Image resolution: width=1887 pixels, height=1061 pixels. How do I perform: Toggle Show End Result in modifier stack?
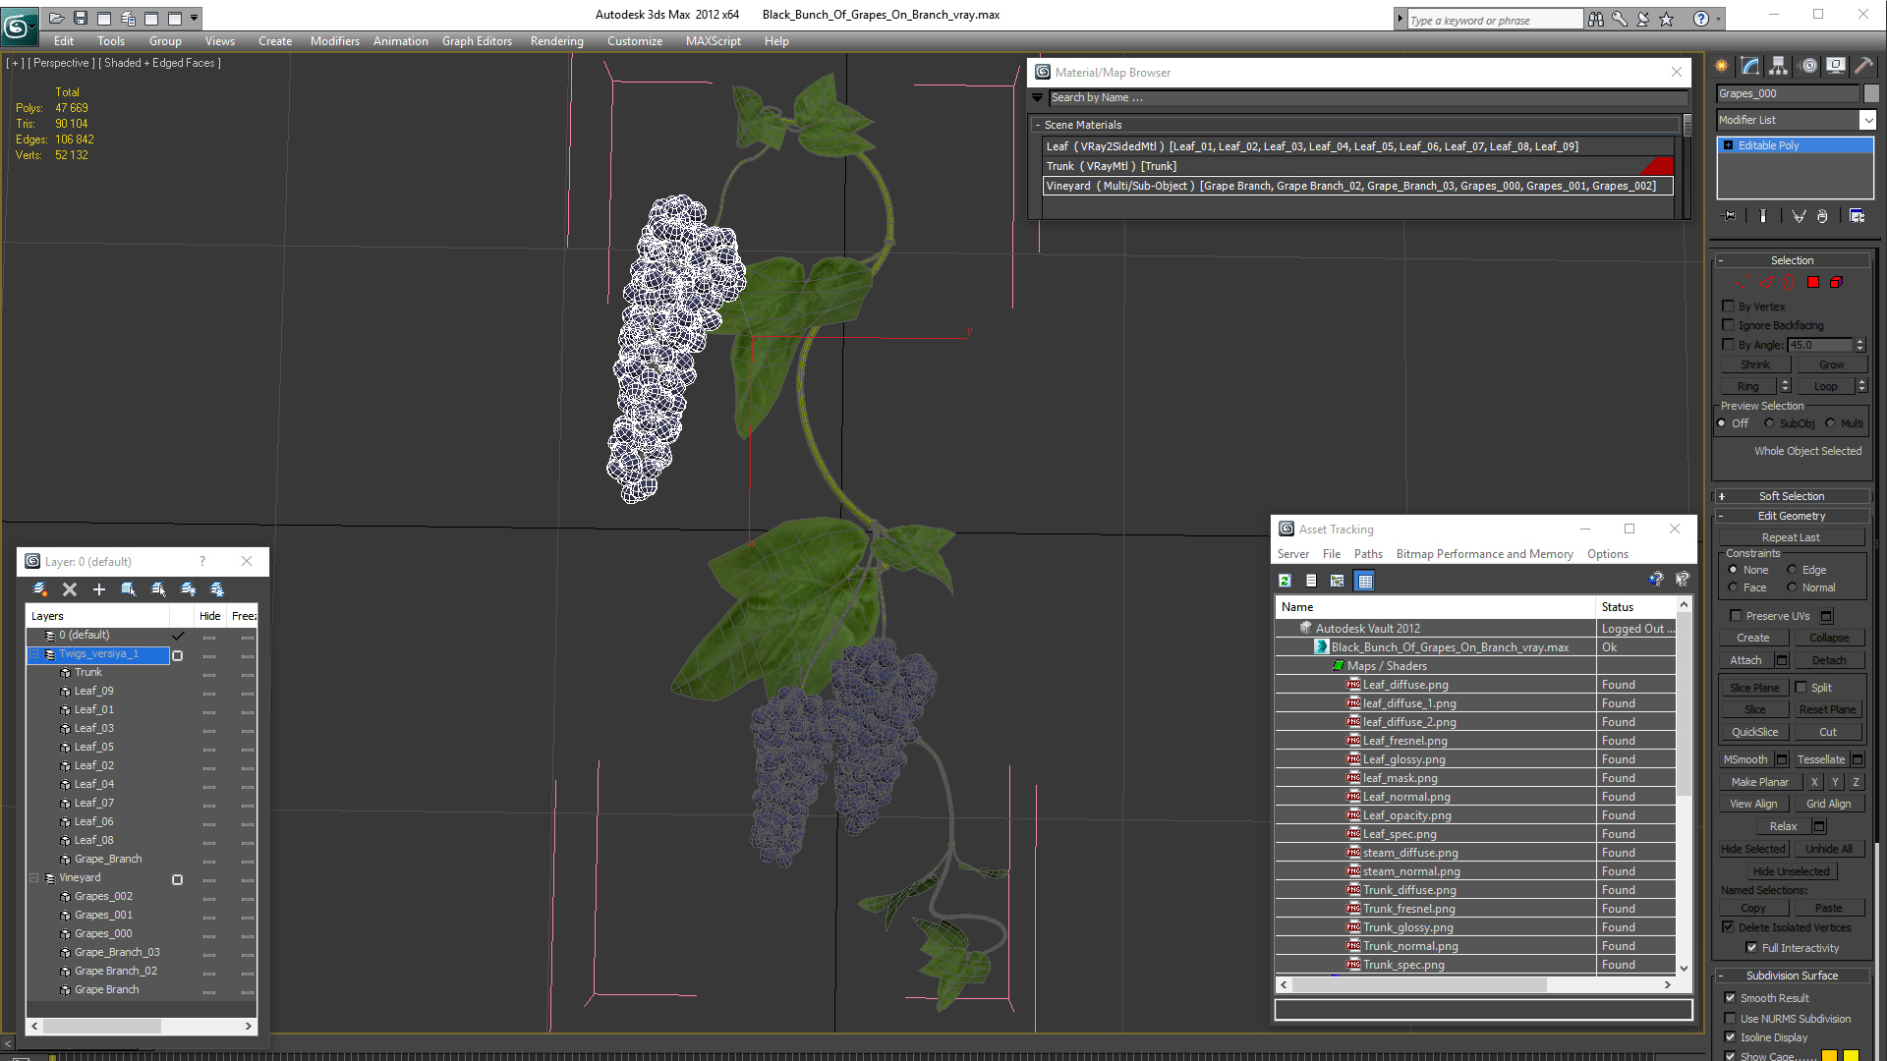[x=1763, y=216]
